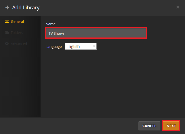The width and height of the screenshot is (185, 134).
Task: Switch to the General tab label
Action: (17, 22)
